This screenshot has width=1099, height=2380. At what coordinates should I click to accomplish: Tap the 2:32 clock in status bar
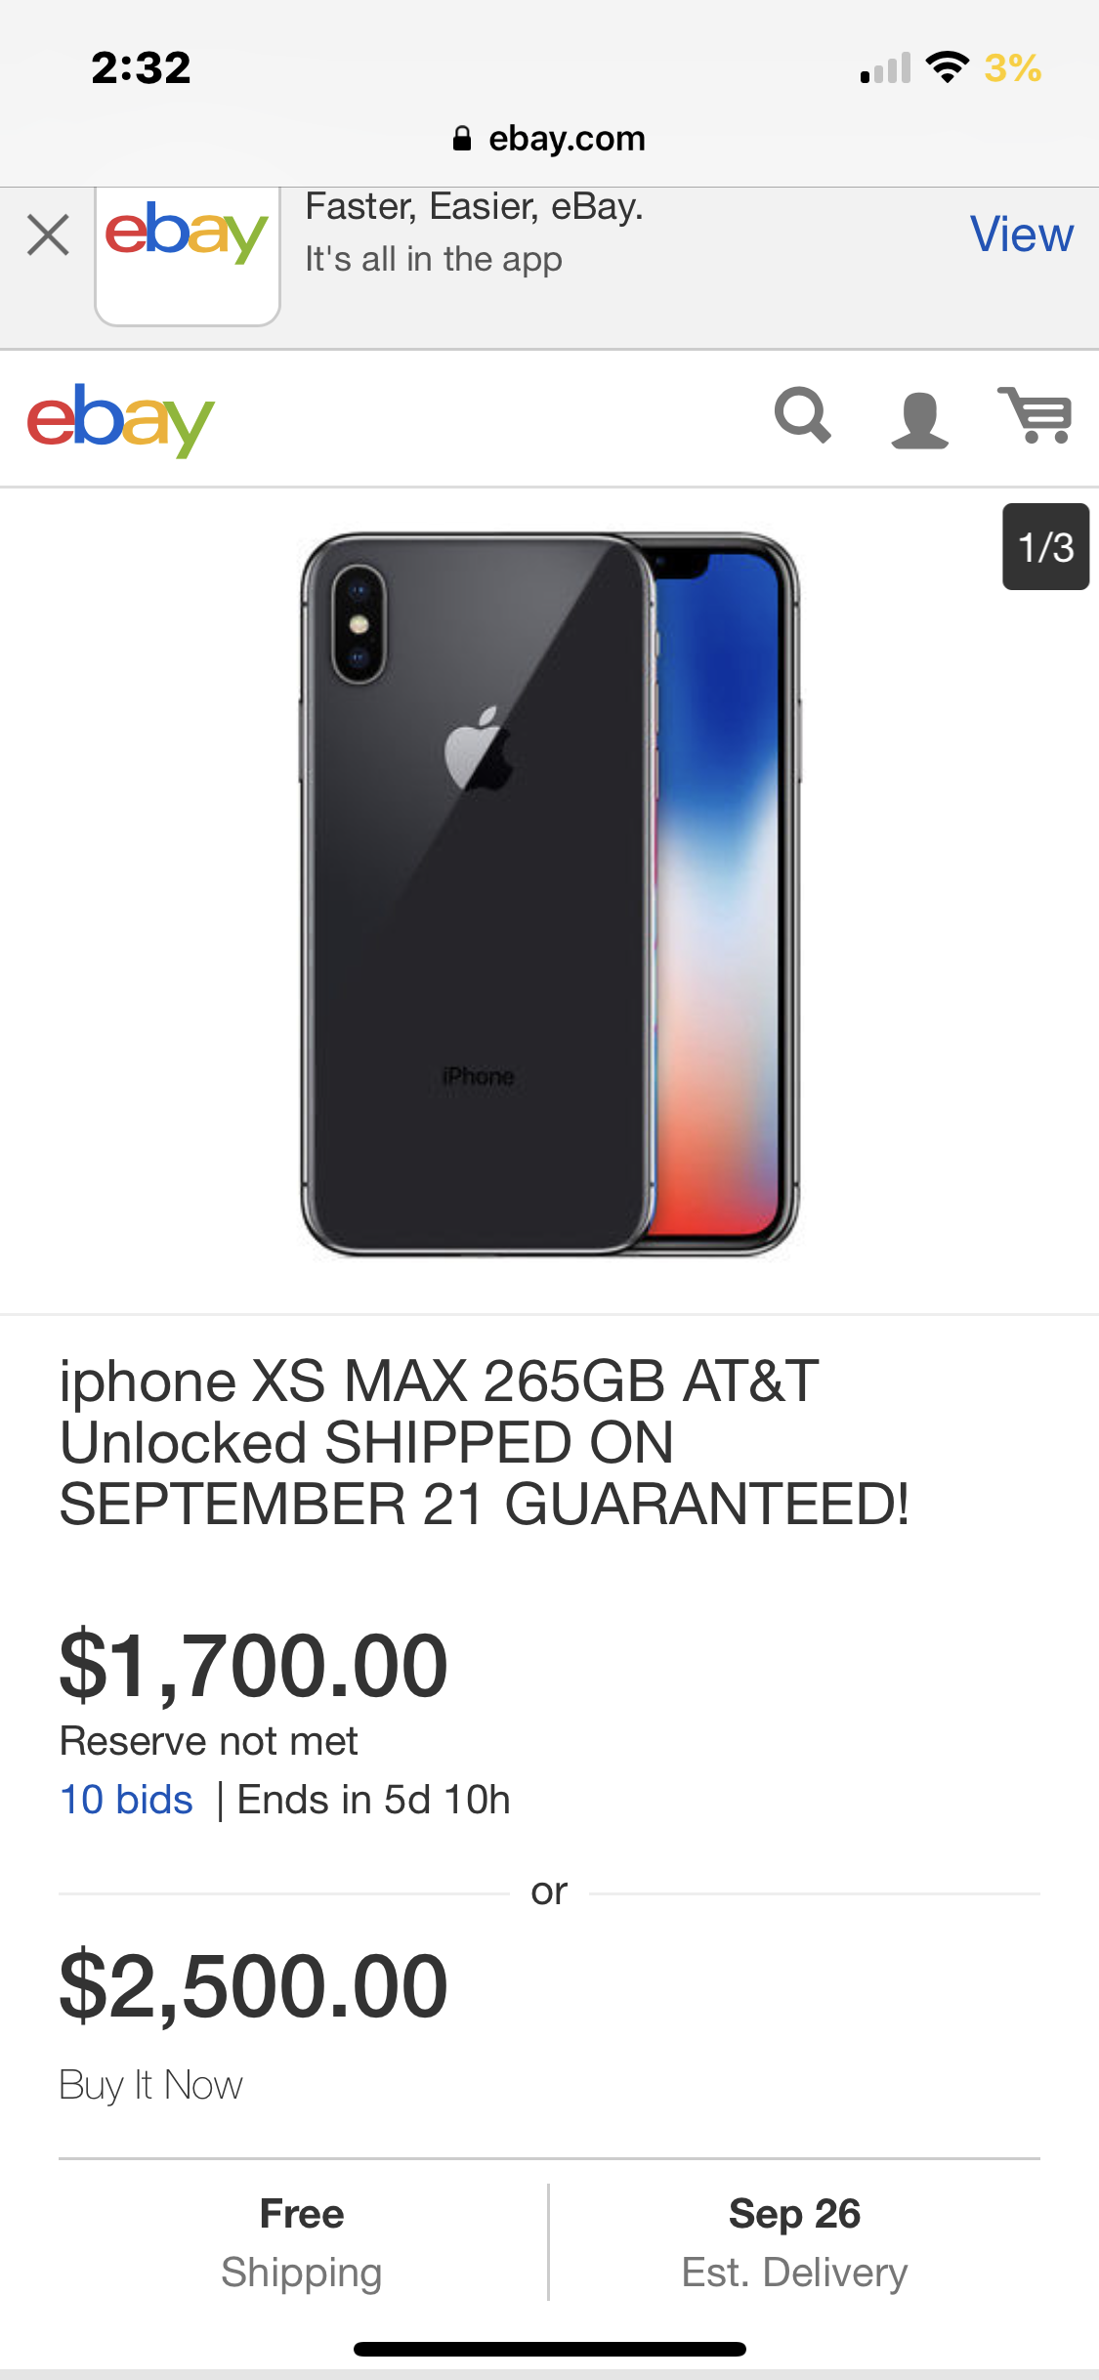(x=141, y=67)
